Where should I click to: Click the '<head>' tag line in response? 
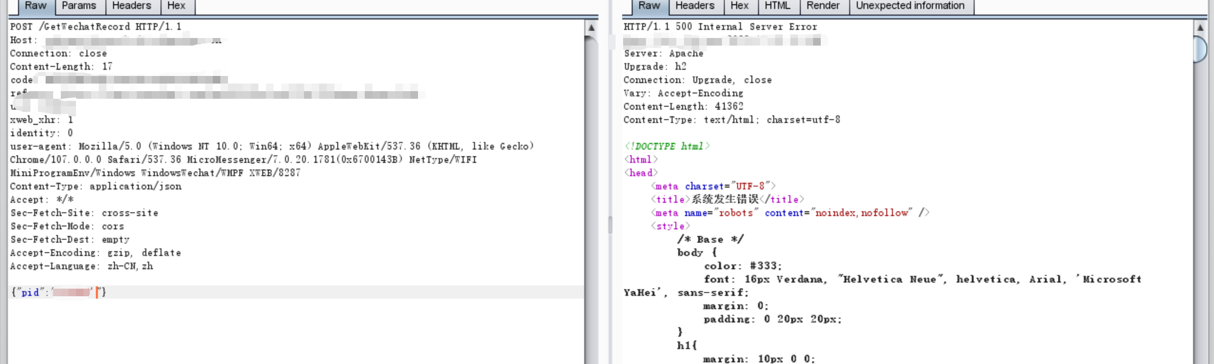coord(641,173)
